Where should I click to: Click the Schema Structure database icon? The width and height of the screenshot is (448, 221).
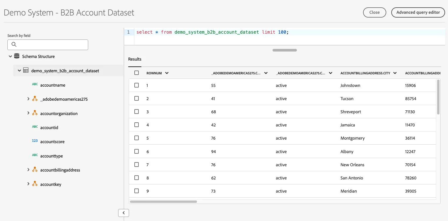tap(17, 56)
